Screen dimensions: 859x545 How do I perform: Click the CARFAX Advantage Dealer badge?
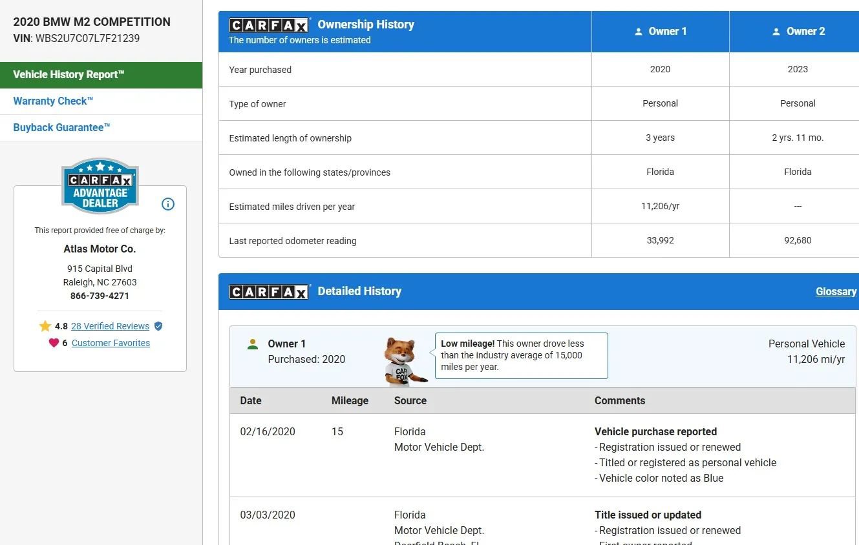pyautogui.click(x=100, y=186)
